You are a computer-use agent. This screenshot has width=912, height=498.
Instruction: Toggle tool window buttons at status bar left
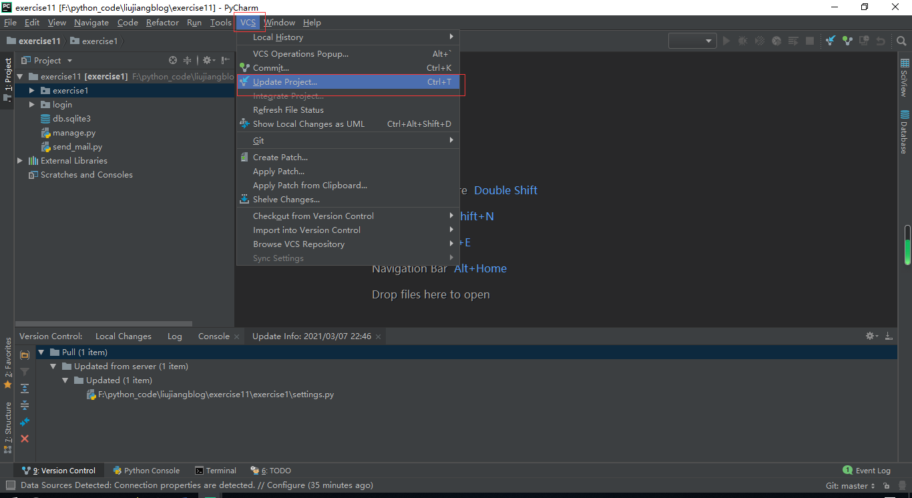(10, 485)
